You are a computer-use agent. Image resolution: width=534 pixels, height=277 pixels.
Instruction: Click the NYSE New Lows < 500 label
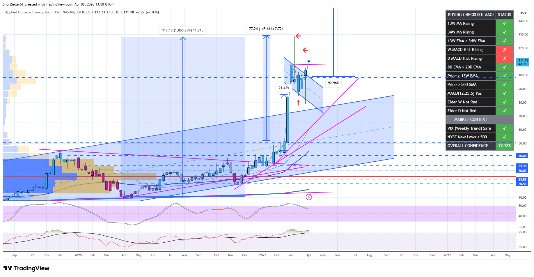pyautogui.click(x=467, y=137)
